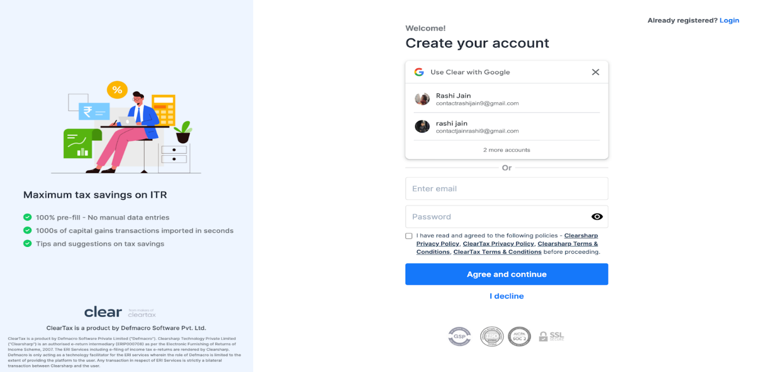Select Rashi Jain's profile picture

pos(422,99)
